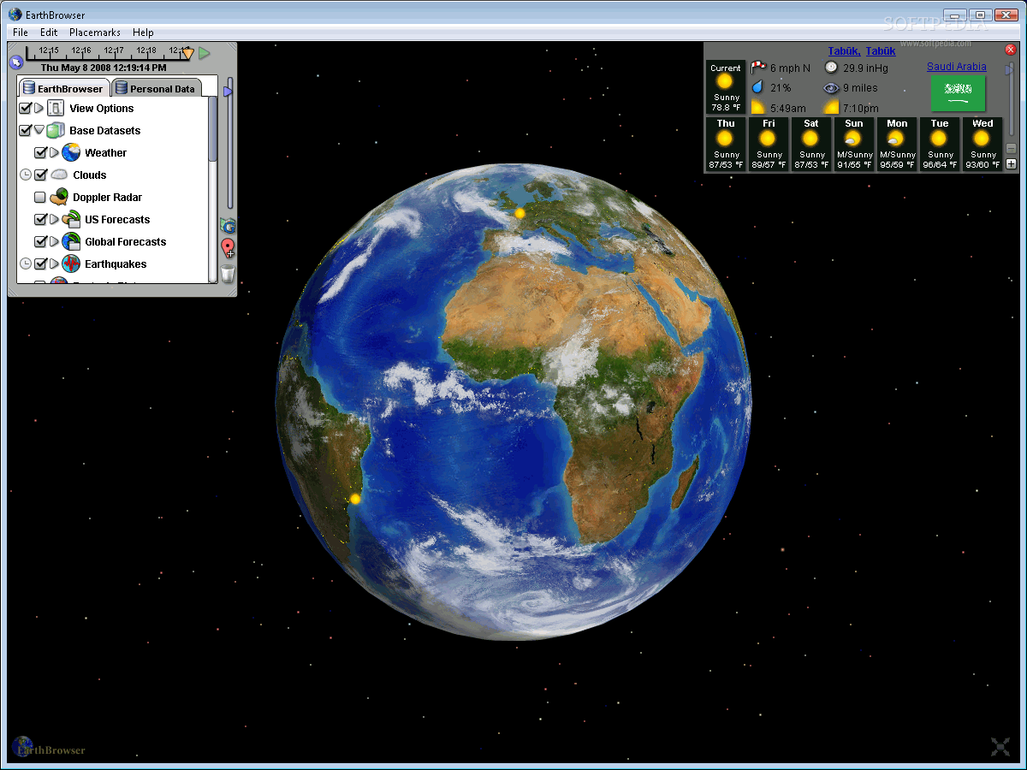Click the Global Forecasts icon

71,242
